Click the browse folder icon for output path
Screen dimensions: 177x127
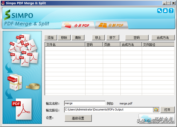[156, 110]
